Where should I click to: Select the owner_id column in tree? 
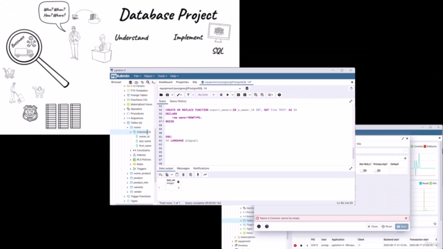144,137
